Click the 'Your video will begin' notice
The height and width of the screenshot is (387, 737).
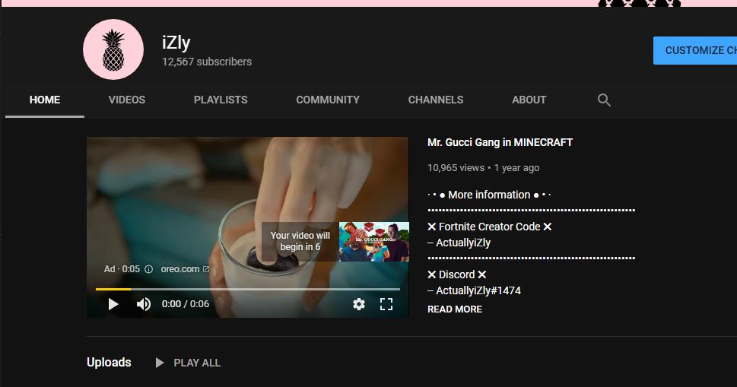pyautogui.click(x=300, y=242)
